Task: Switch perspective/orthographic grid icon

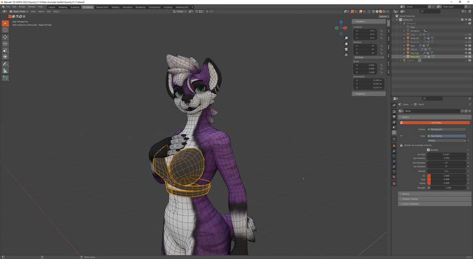Action: coord(346,55)
